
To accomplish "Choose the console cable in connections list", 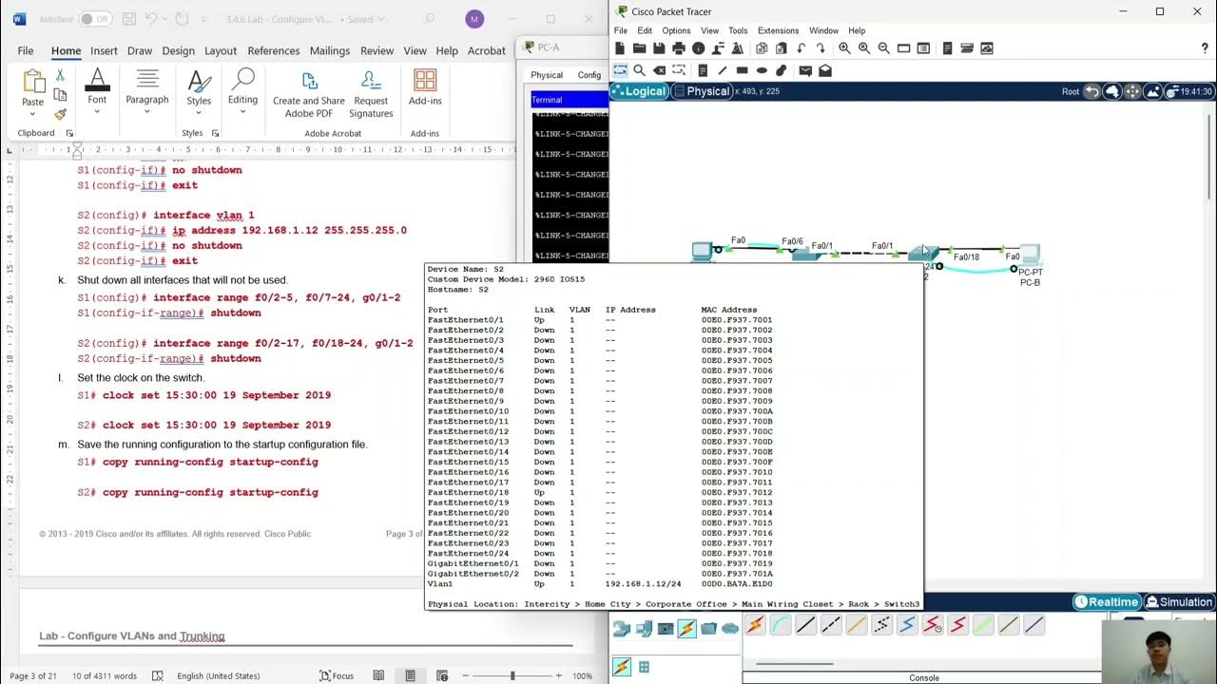I will (781, 625).
